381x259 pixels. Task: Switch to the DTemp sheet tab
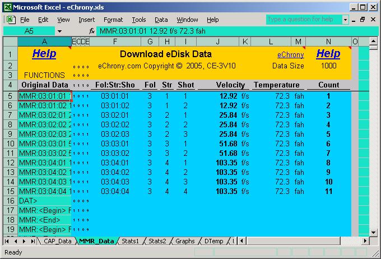pos(214,241)
